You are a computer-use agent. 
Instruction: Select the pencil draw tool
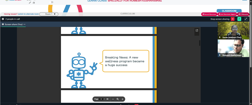(30, 3)
